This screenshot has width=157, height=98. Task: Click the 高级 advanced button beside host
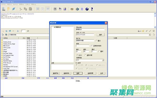pyautogui.click(x=100, y=34)
